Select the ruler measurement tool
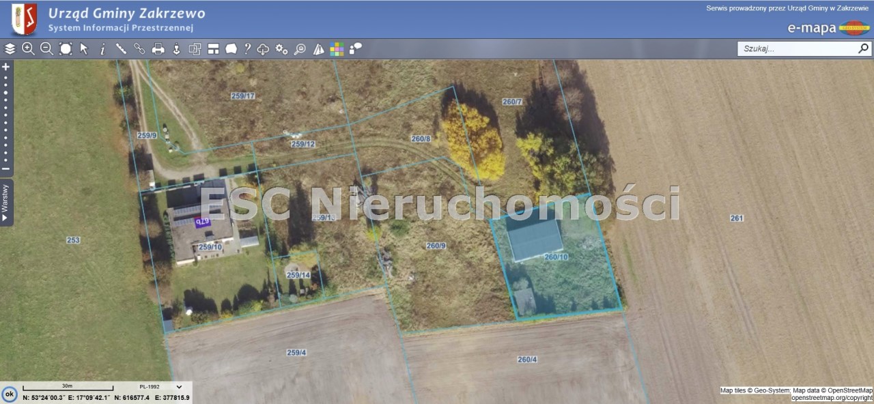 (x=121, y=48)
